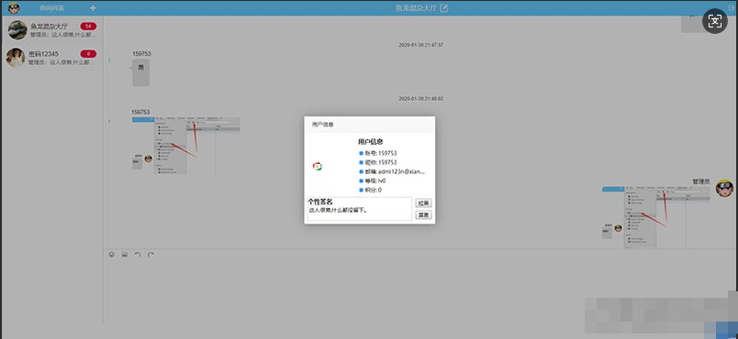Open the screenshot image sent by 159753
This screenshot has width=738, height=339.
click(x=186, y=145)
